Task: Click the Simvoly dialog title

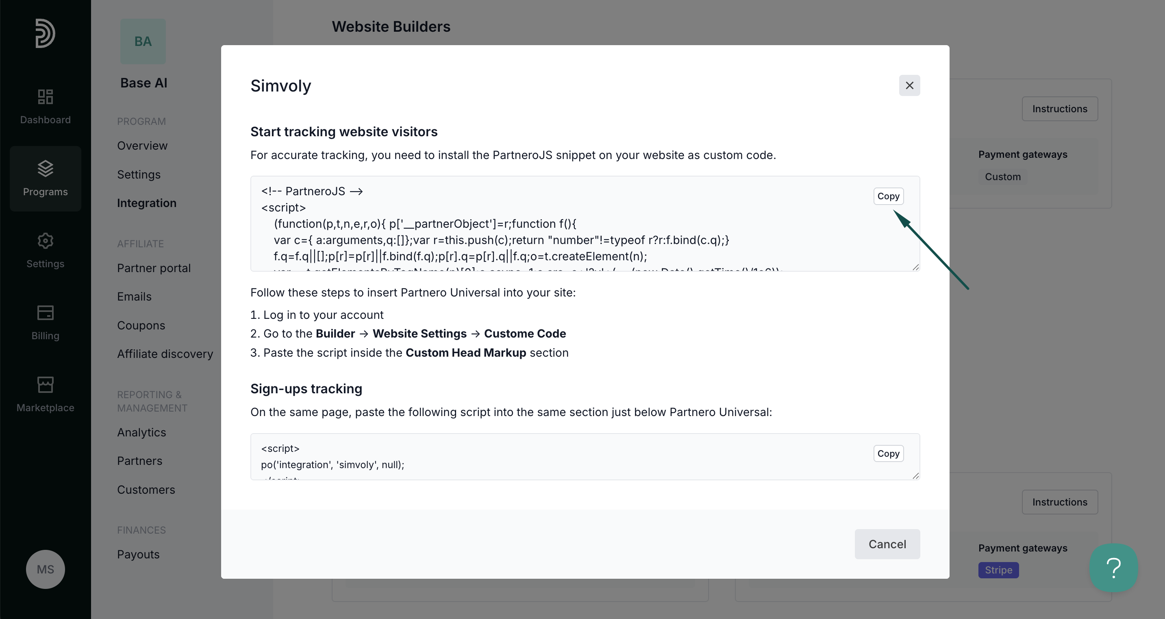Action: (x=281, y=86)
